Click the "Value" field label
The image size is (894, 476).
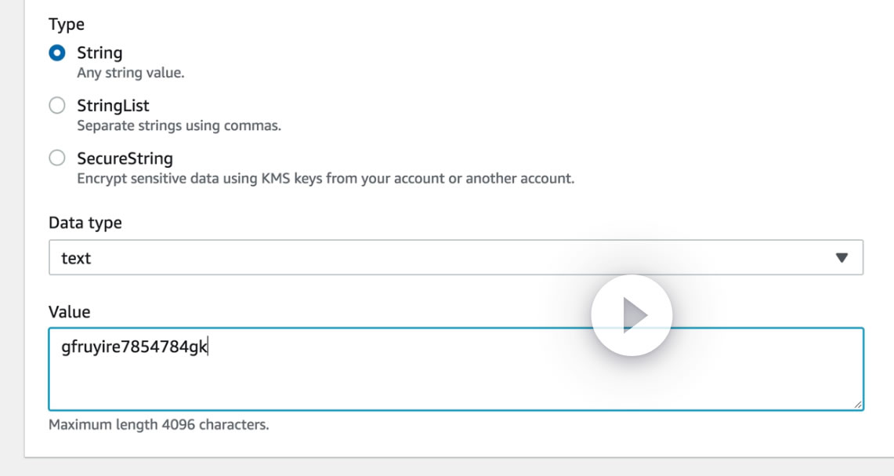point(70,311)
